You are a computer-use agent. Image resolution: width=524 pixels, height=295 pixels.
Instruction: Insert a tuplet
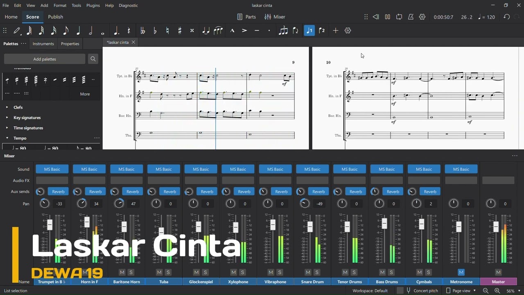283,31
